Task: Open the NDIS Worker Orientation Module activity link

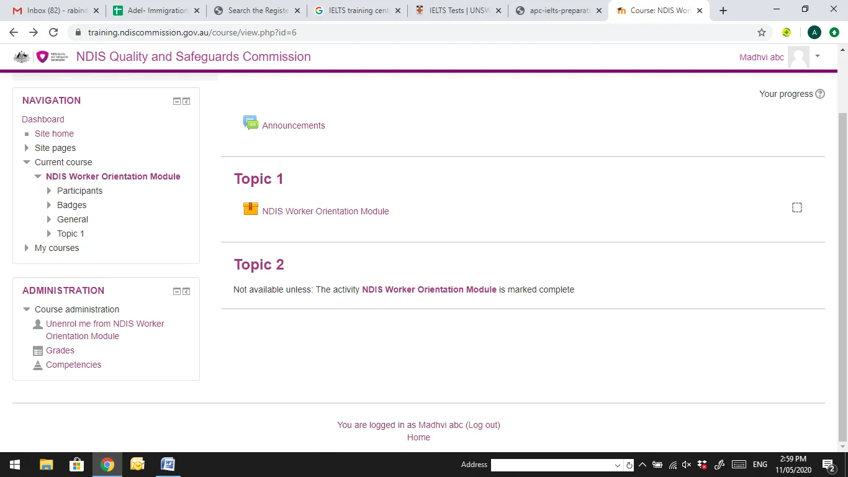Action: (325, 211)
